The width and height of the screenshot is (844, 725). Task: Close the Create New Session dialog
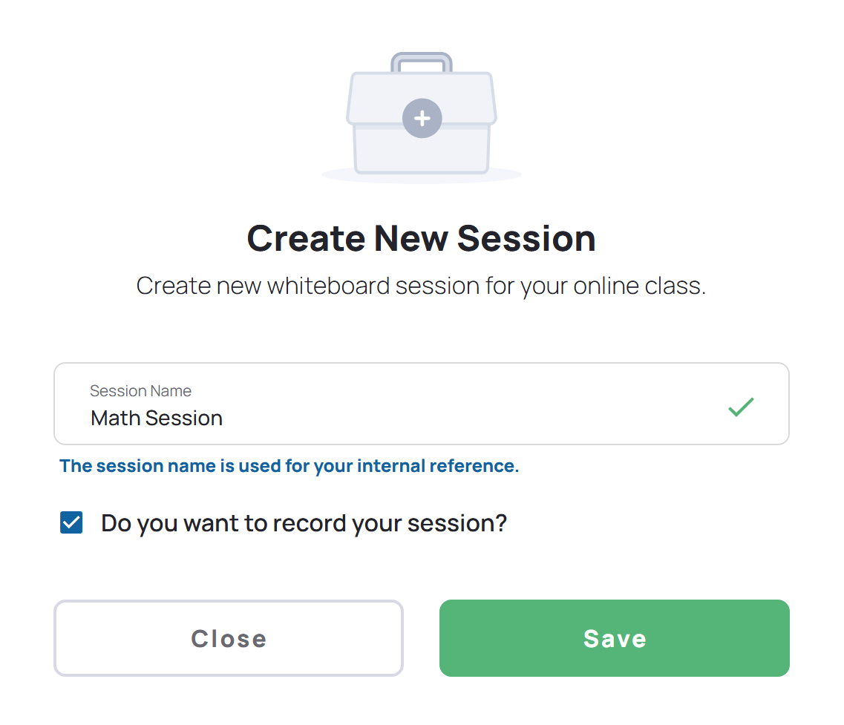click(229, 637)
